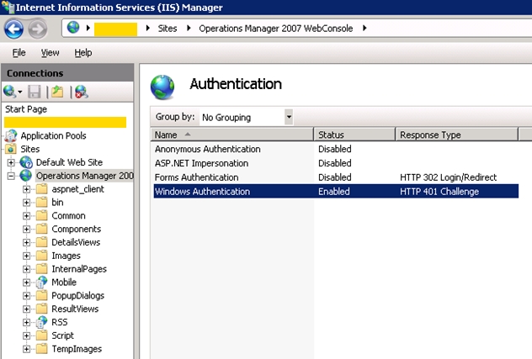Click the Default Web Site globe icon
The height and width of the screenshot is (359, 532).
coord(26,162)
